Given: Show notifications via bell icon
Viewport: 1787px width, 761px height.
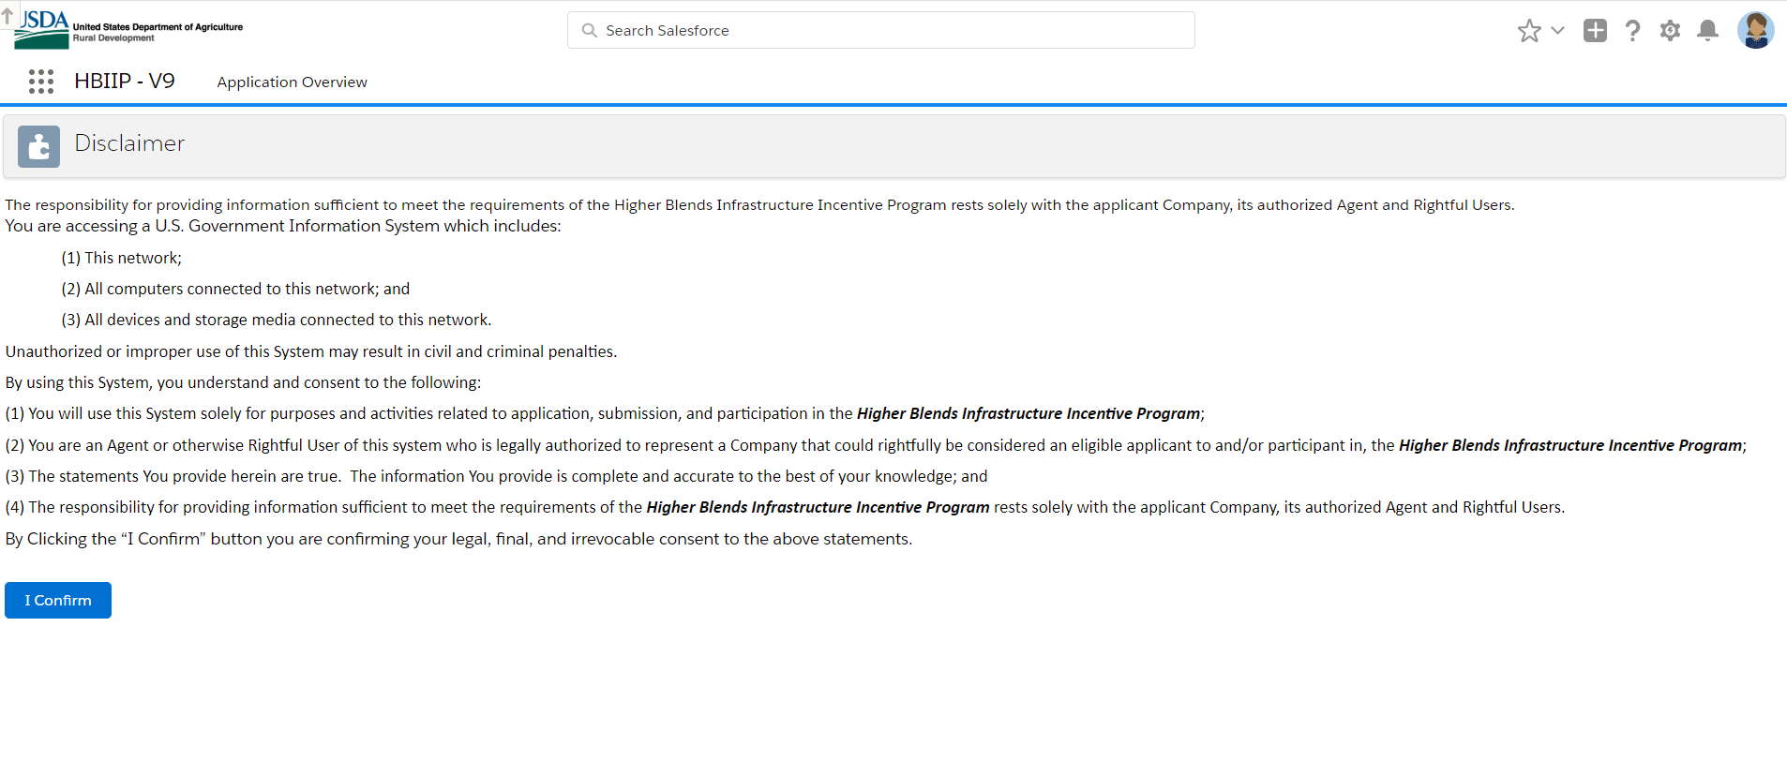Looking at the screenshot, I should (x=1708, y=31).
